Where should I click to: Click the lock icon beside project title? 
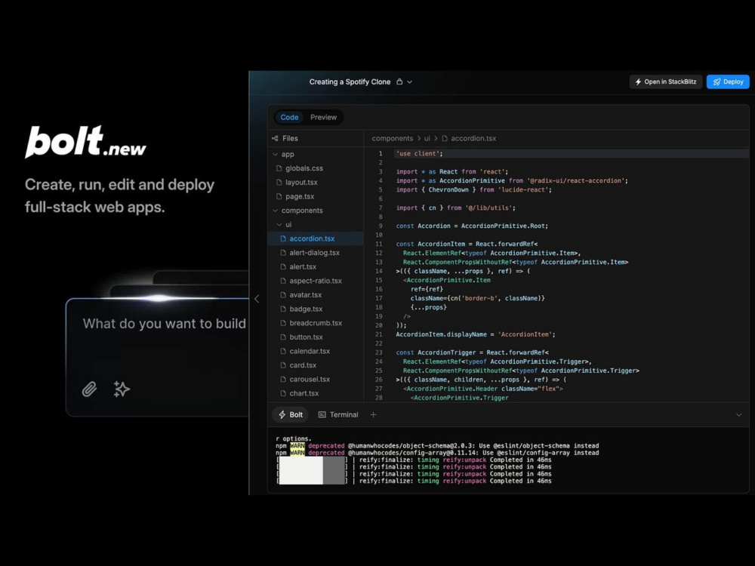(x=399, y=82)
